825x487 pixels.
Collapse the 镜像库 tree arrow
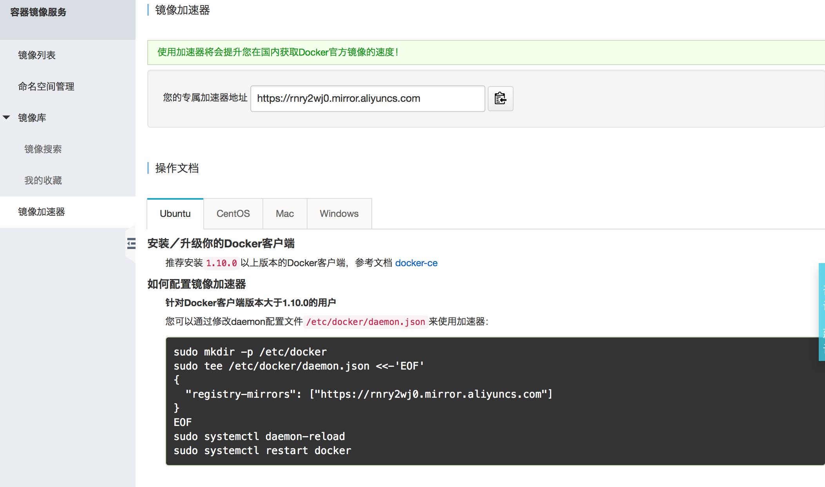tap(6, 117)
